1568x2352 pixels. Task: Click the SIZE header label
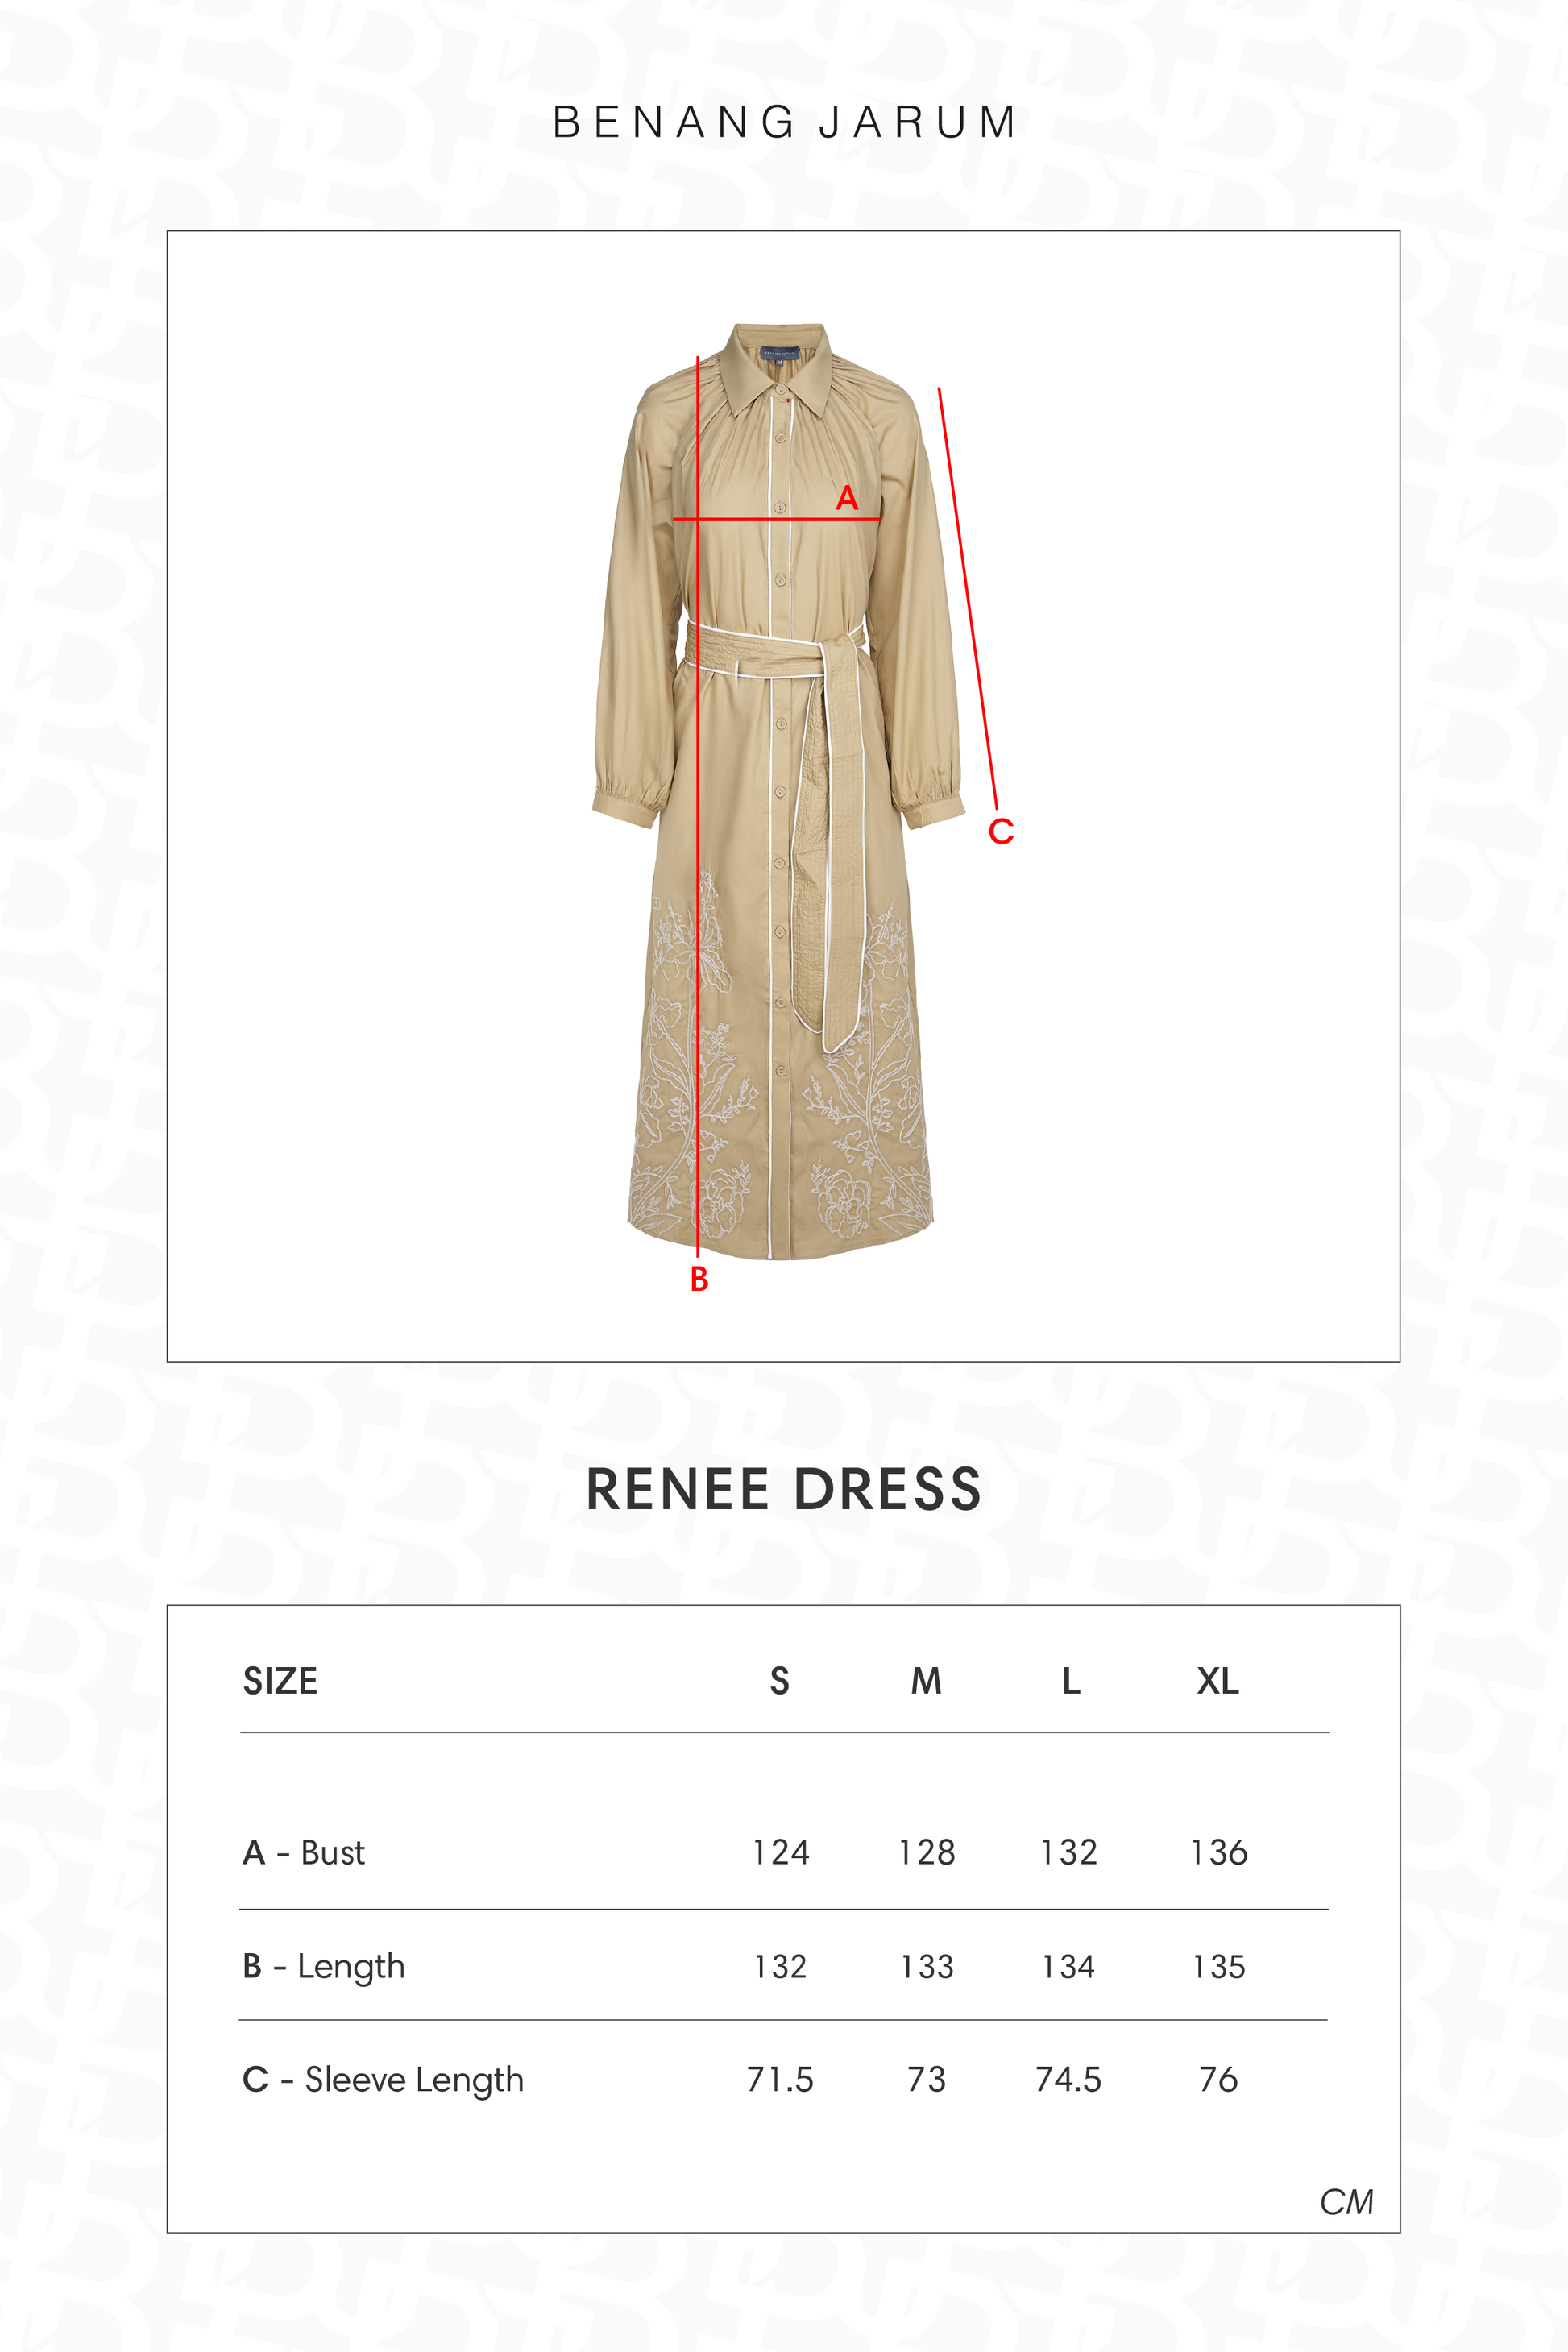pyautogui.click(x=280, y=1681)
